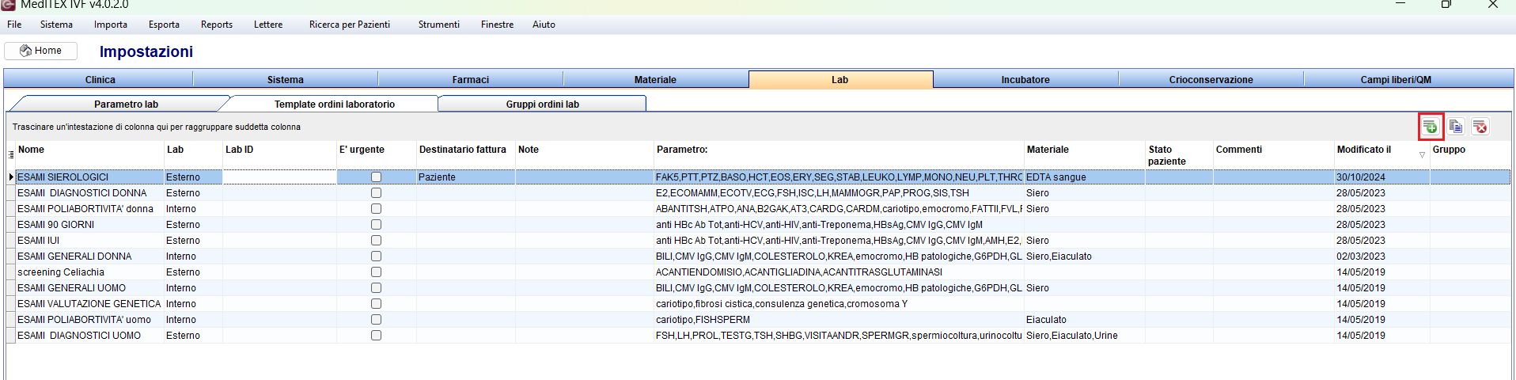
Task: Click the sort arrow in Modificato il header
Action: (x=1422, y=154)
